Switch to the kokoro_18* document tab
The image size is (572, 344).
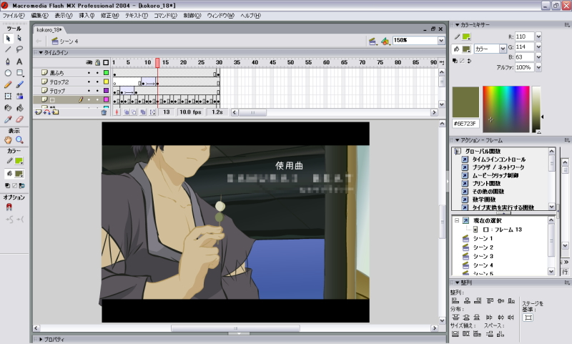click(49, 29)
